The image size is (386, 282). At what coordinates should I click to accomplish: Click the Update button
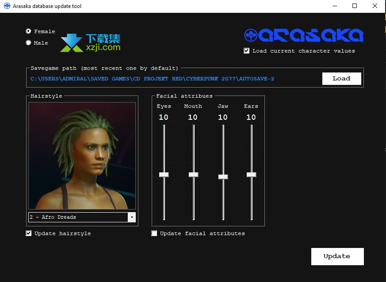pyautogui.click(x=337, y=256)
